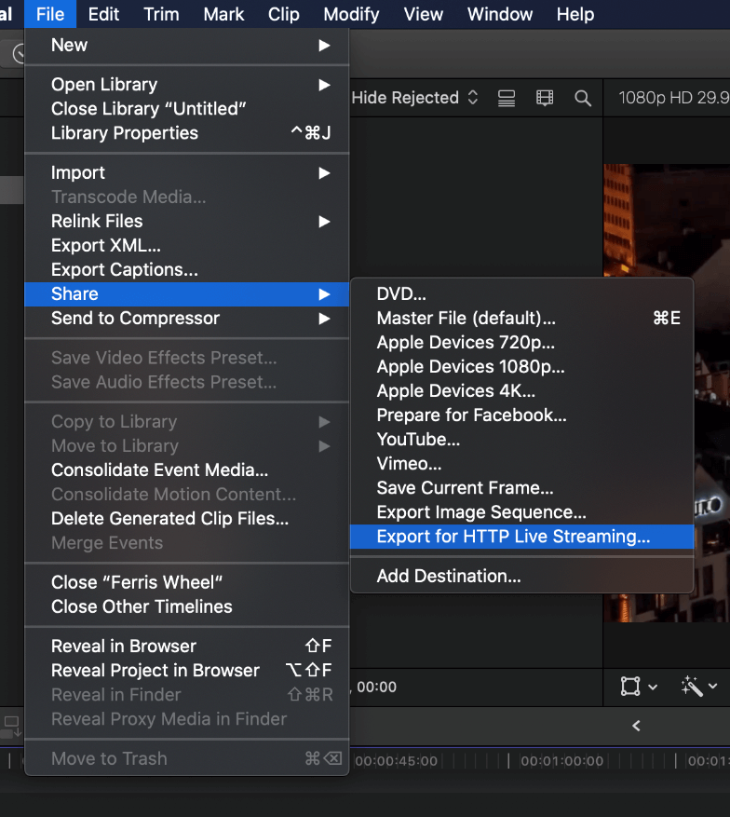This screenshot has height=817, width=730.
Task: Expand Send to Compressor submenu
Action: 186,318
